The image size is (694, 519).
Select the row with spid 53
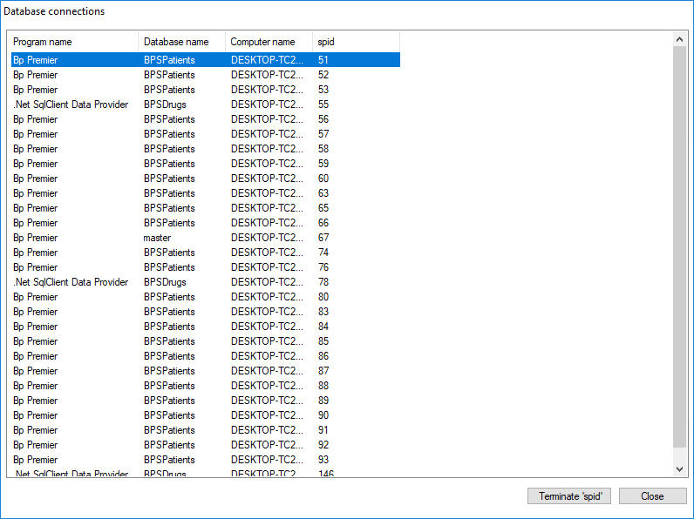click(206, 90)
